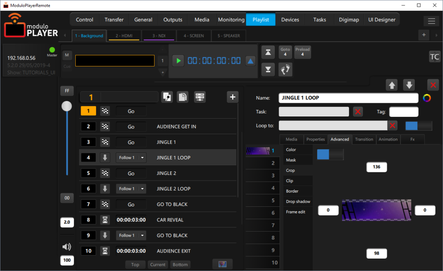Toggle the M master button
The height and width of the screenshot is (271, 443).
tap(66, 55)
